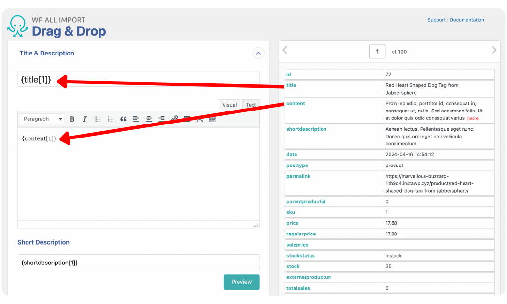Viewport: 507px width, 304px height.
Task: Switch to the Visual editor tab
Action: tap(229, 104)
